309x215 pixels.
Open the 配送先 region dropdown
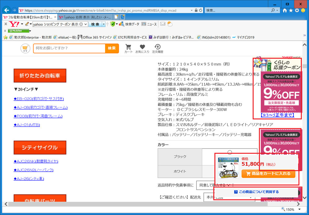229,197
